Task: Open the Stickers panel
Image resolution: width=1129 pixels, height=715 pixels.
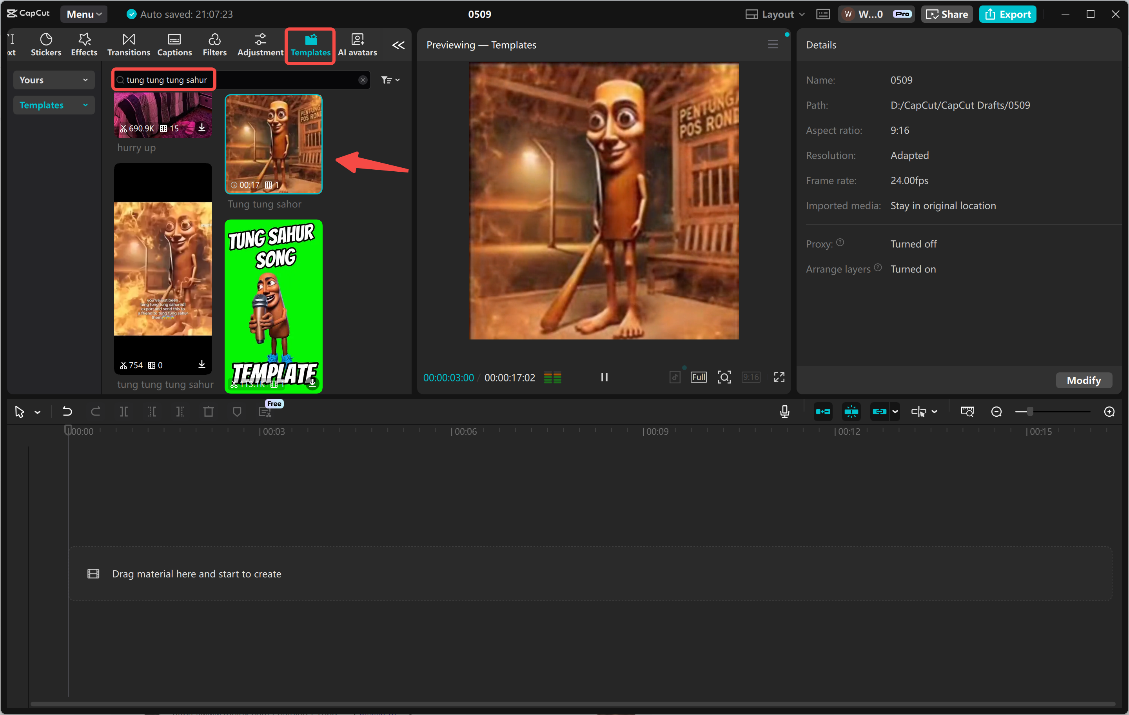Action: (46, 45)
